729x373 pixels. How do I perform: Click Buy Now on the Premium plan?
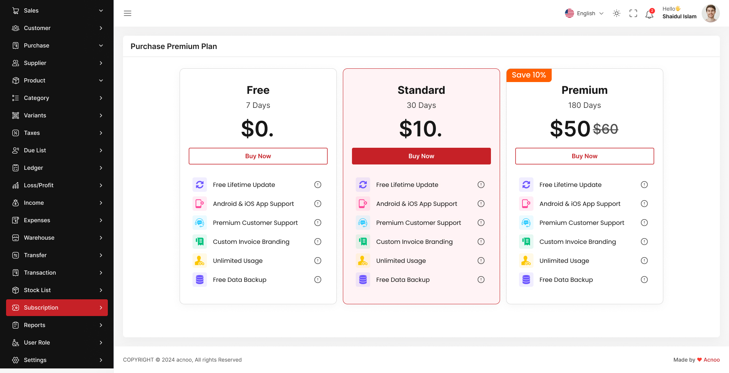584,156
